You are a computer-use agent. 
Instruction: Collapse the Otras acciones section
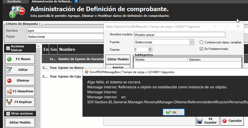click(8, 114)
